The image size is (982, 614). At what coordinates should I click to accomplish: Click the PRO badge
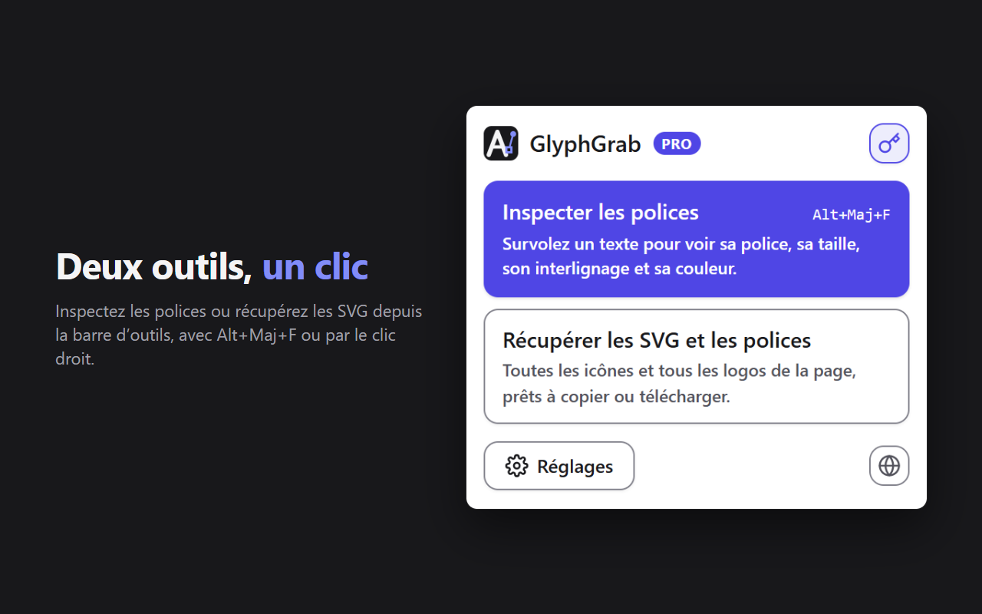[x=677, y=144]
